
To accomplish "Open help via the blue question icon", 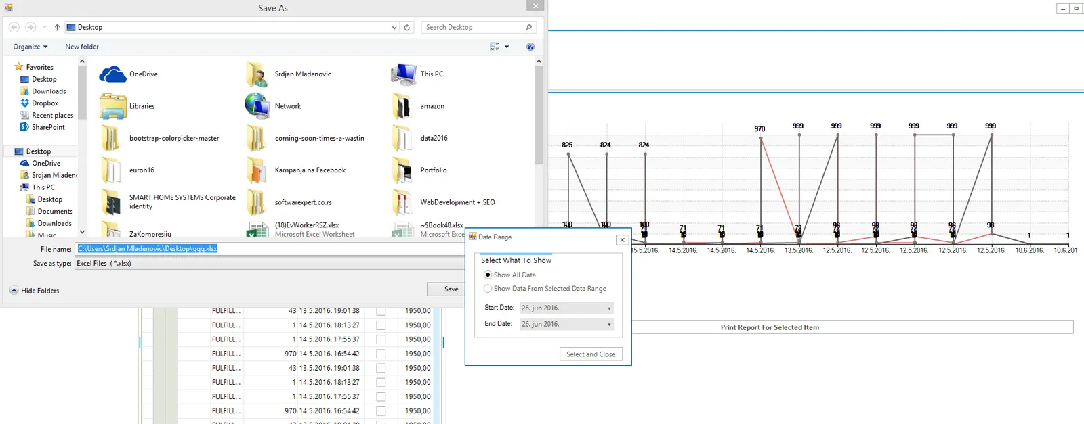I will [x=530, y=47].
